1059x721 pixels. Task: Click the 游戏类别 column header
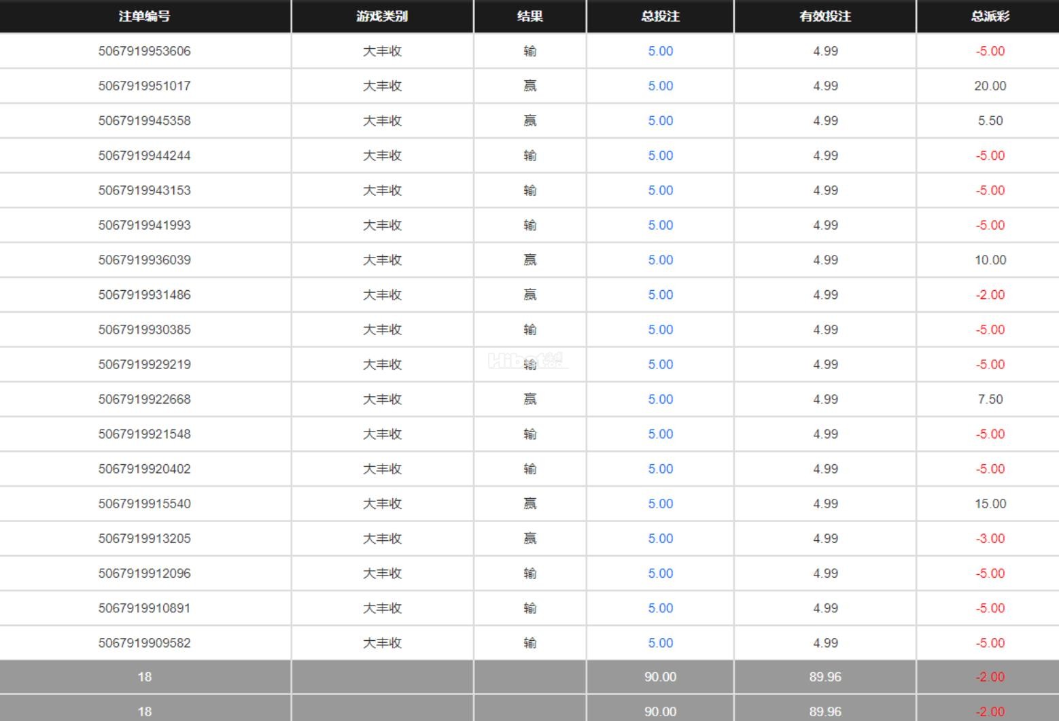[x=382, y=16]
